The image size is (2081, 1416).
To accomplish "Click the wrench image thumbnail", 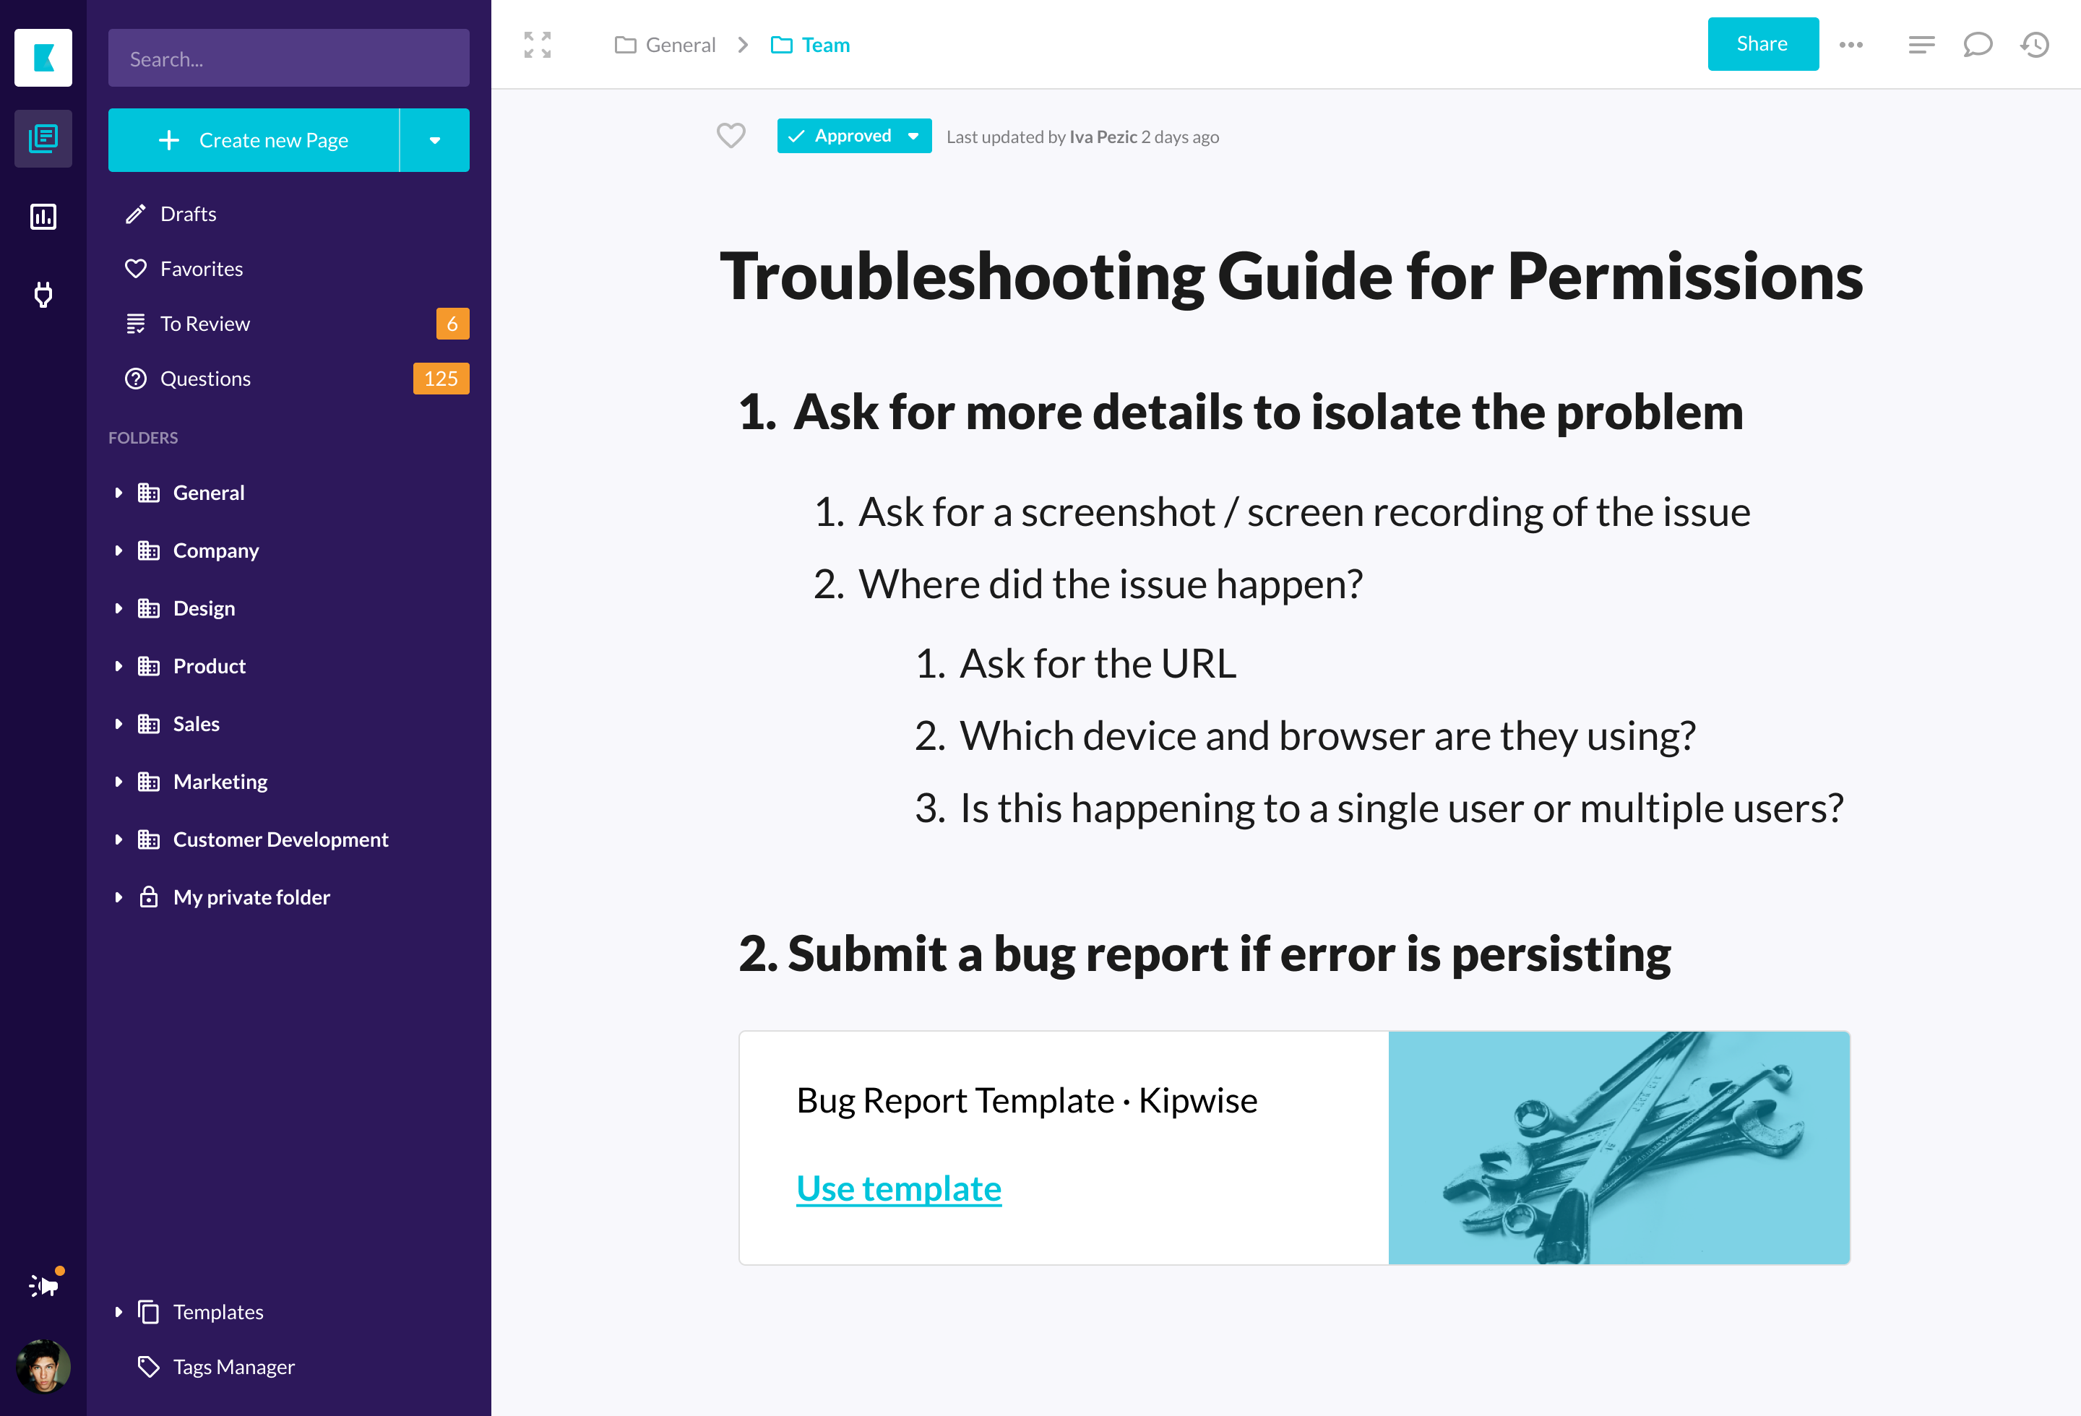I will point(1618,1147).
